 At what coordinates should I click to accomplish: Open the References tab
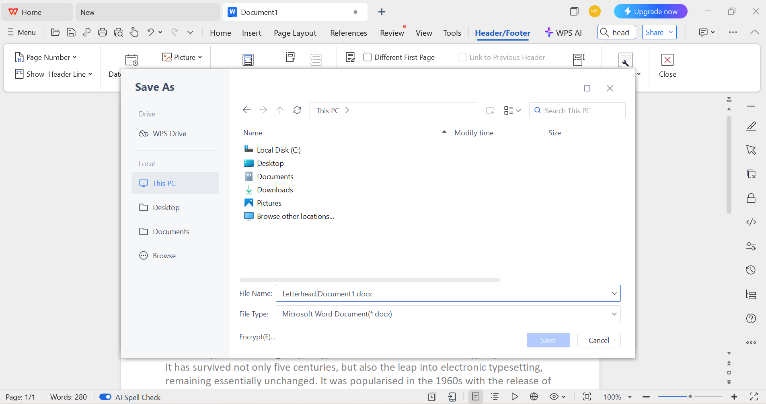[348, 33]
